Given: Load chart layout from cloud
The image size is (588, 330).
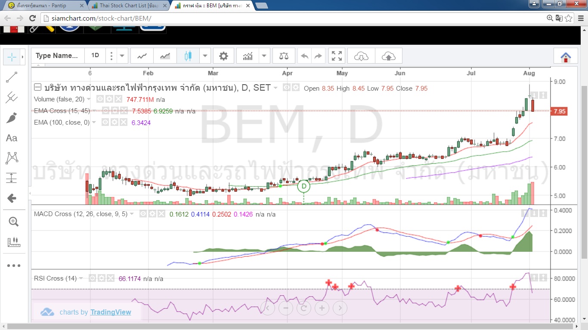Looking at the screenshot, I should [362, 56].
